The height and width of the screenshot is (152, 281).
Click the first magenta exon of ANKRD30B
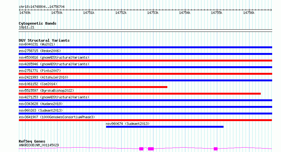[x=141, y=149]
